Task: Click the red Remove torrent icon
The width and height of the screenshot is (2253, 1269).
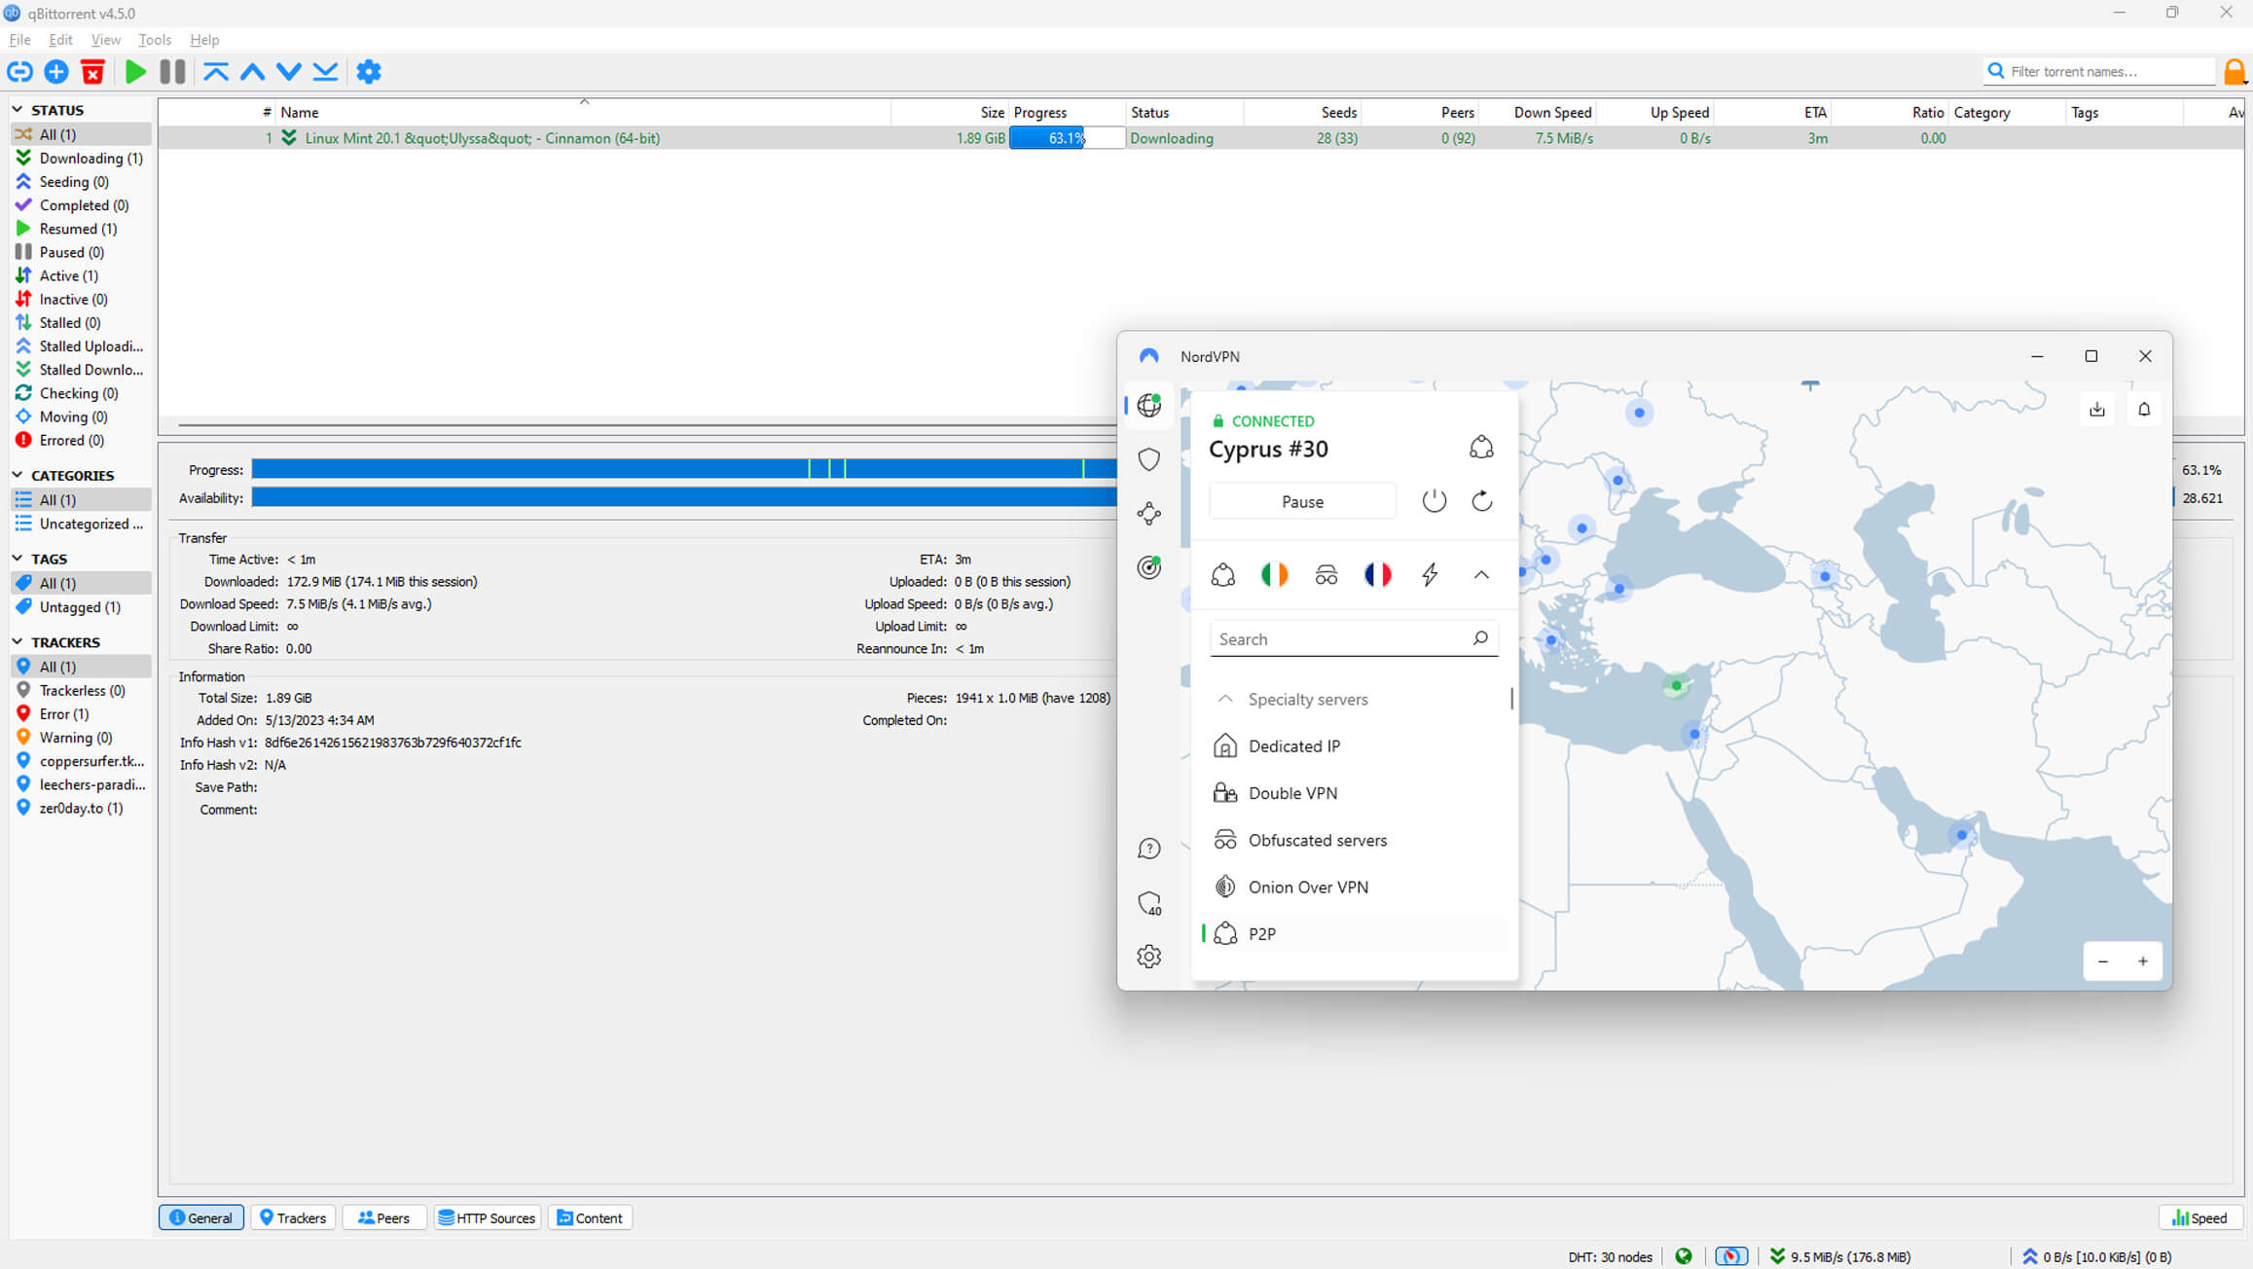Action: point(92,71)
